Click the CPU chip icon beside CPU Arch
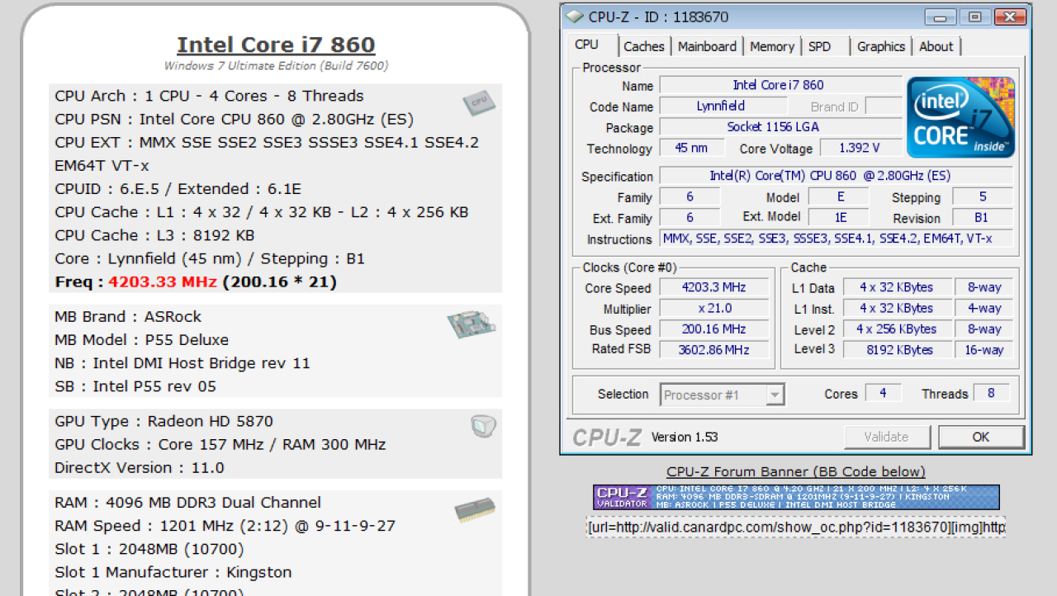 478,103
